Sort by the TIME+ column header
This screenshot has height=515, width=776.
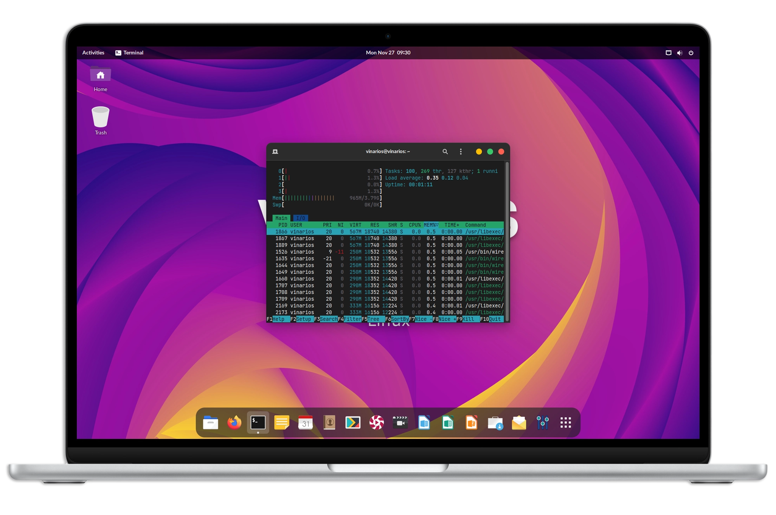[x=452, y=225]
